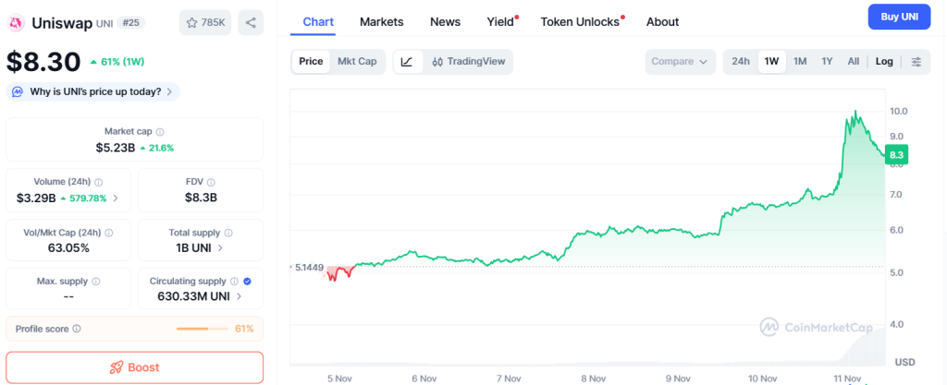This screenshot has height=385, width=947.
Task: Open the Compare dropdown
Action: pos(681,62)
